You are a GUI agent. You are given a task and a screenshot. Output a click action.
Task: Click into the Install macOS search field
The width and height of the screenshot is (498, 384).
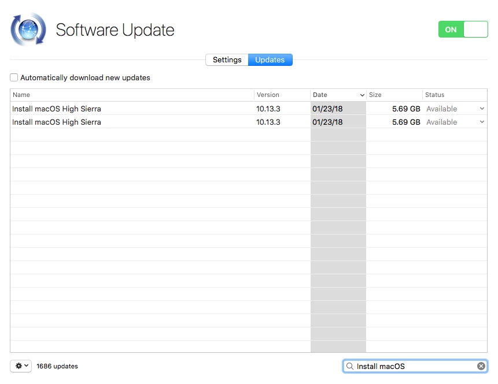tap(415, 366)
